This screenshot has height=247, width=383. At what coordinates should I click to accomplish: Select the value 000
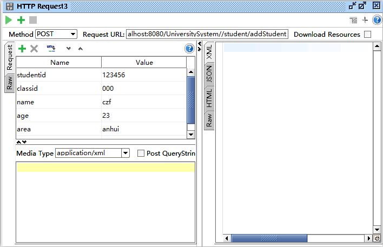tap(108, 88)
